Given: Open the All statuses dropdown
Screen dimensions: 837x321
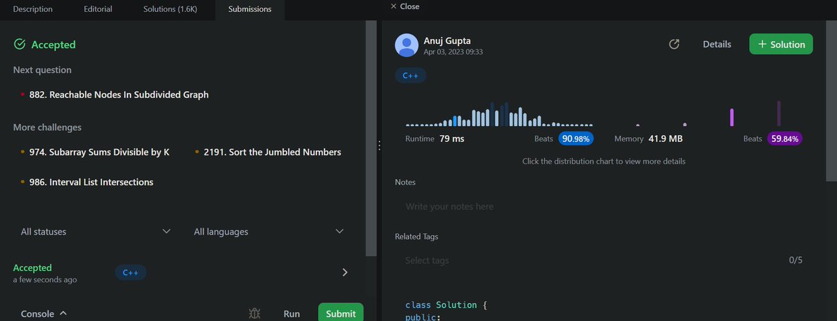Looking at the screenshot, I should pos(96,231).
